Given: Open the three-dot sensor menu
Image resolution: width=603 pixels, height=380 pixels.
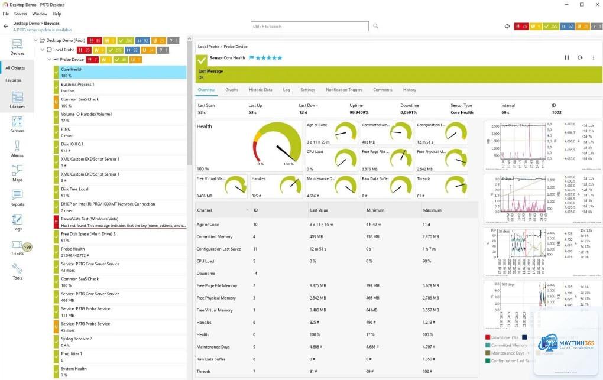Looking at the screenshot, I should [594, 57].
